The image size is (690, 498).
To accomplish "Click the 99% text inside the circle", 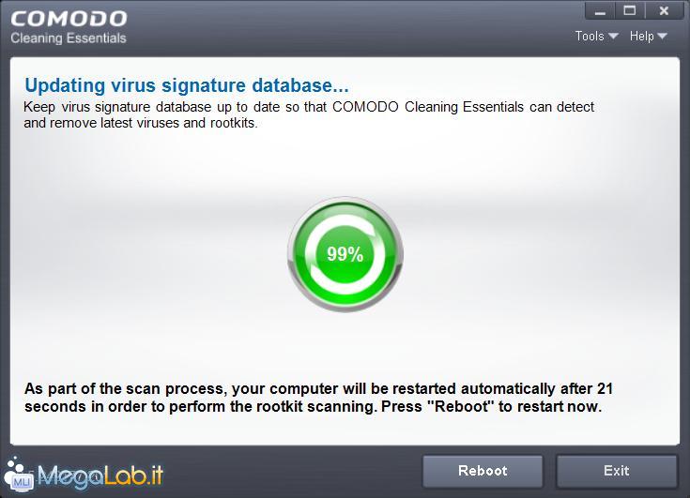I will (x=345, y=254).
